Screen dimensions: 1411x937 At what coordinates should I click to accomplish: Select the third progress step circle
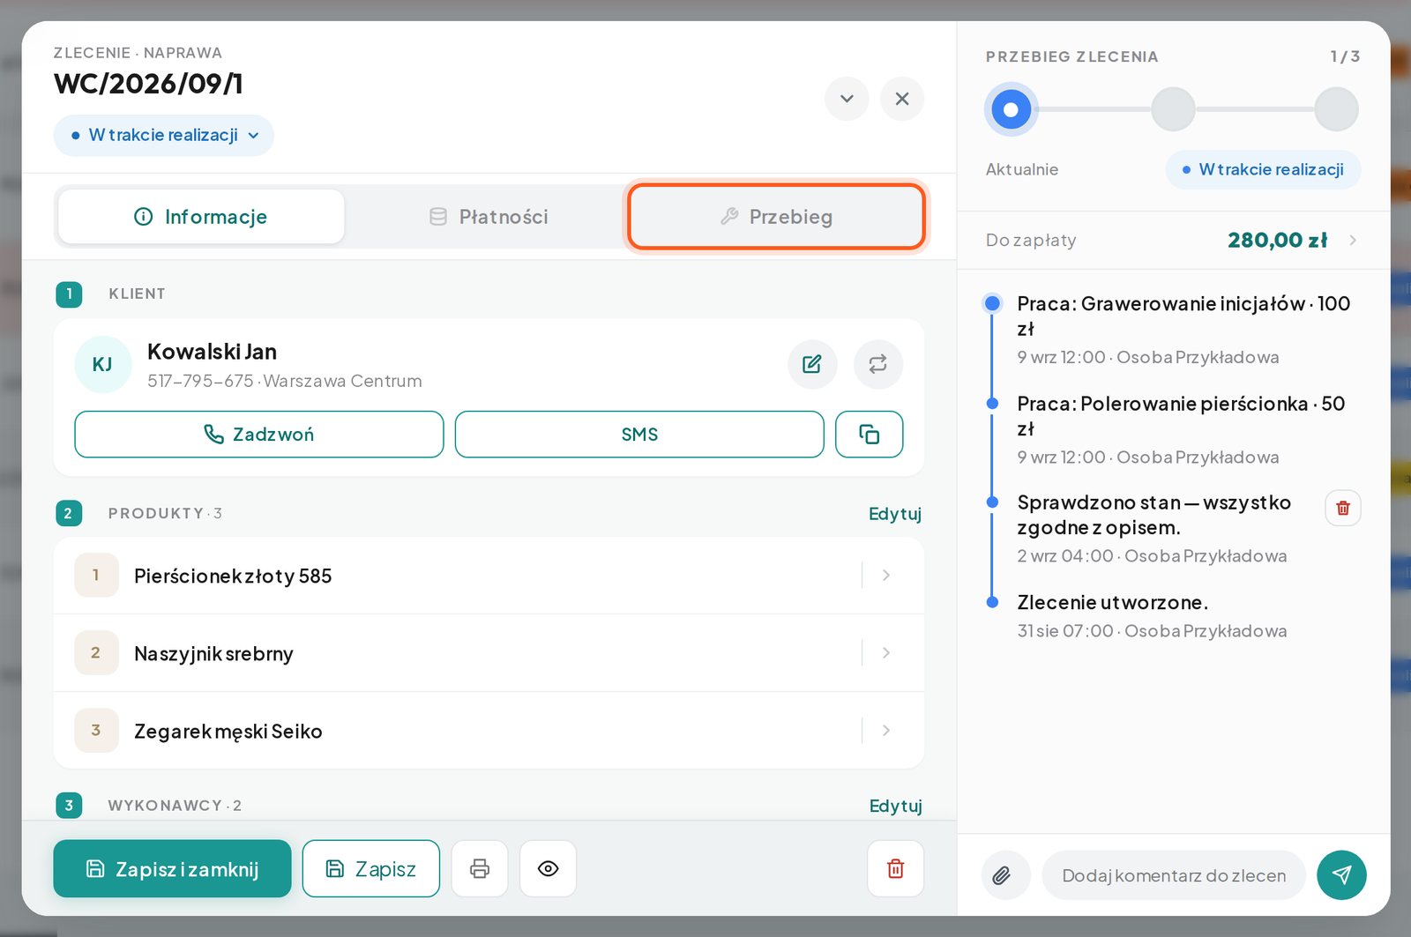pos(1337,110)
